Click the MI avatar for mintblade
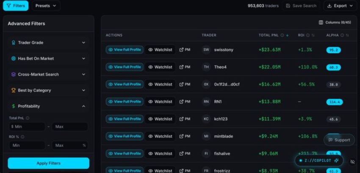 coord(206,136)
